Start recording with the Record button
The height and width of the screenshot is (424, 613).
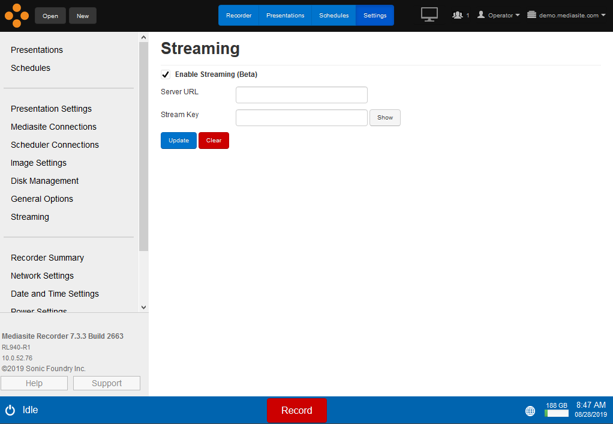pos(297,410)
